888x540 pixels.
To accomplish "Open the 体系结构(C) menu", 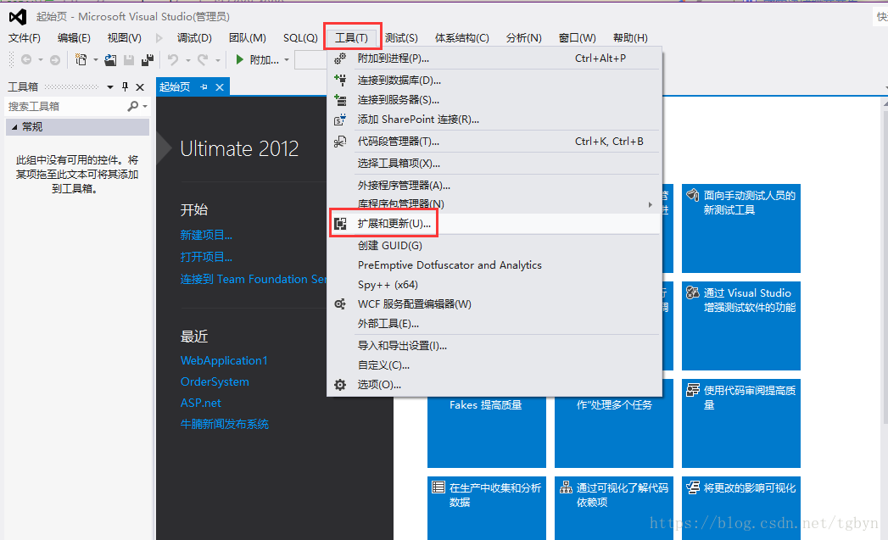I will [461, 38].
